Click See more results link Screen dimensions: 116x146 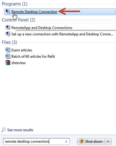point(20,130)
